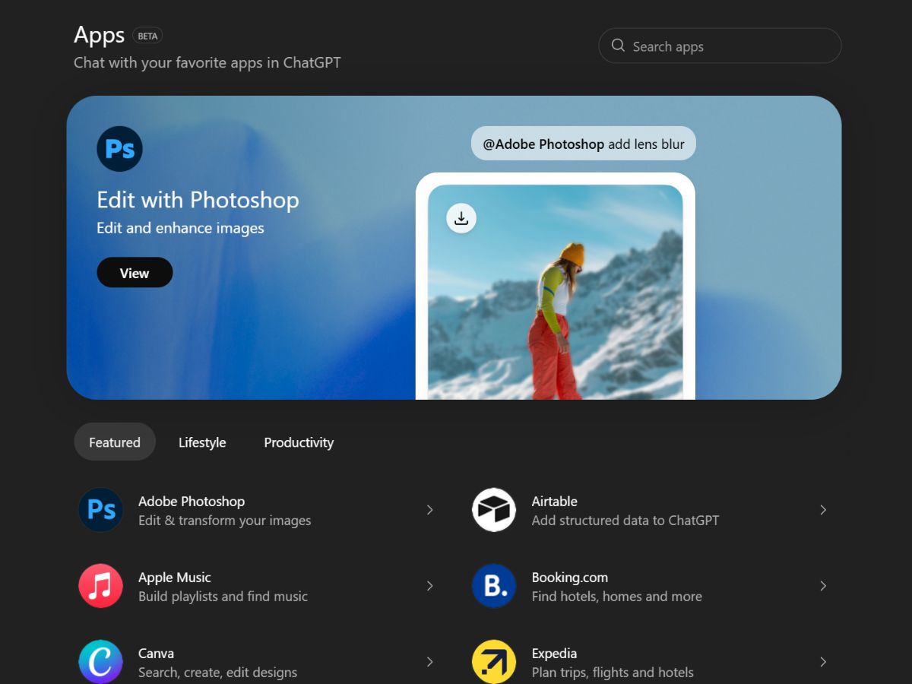
Task: Click the Expedia app icon
Action: pyautogui.click(x=494, y=661)
